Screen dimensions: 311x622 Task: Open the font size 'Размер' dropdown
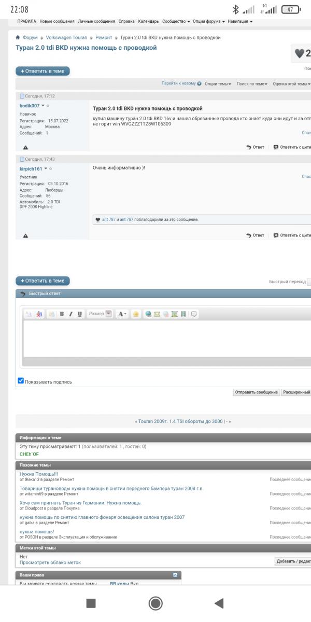pyautogui.click(x=100, y=314)
